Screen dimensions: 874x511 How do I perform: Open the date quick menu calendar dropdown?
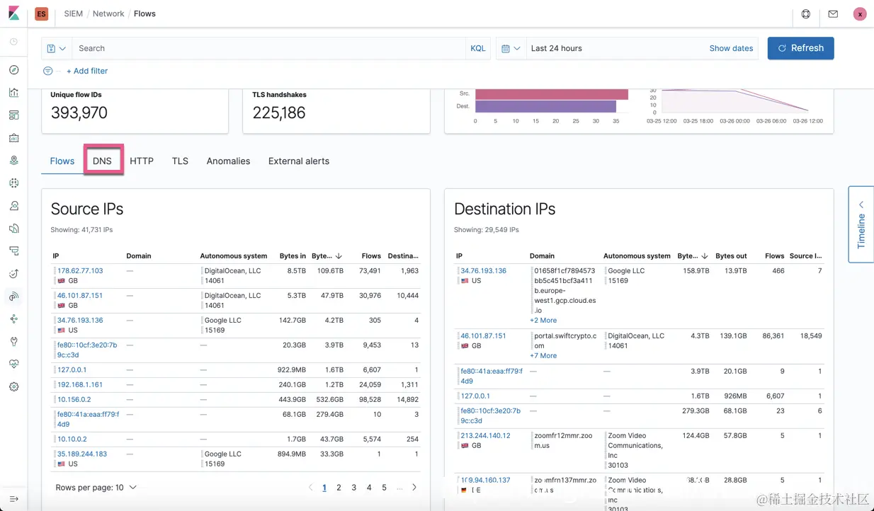pyautogui.click(x=511, y=48)
